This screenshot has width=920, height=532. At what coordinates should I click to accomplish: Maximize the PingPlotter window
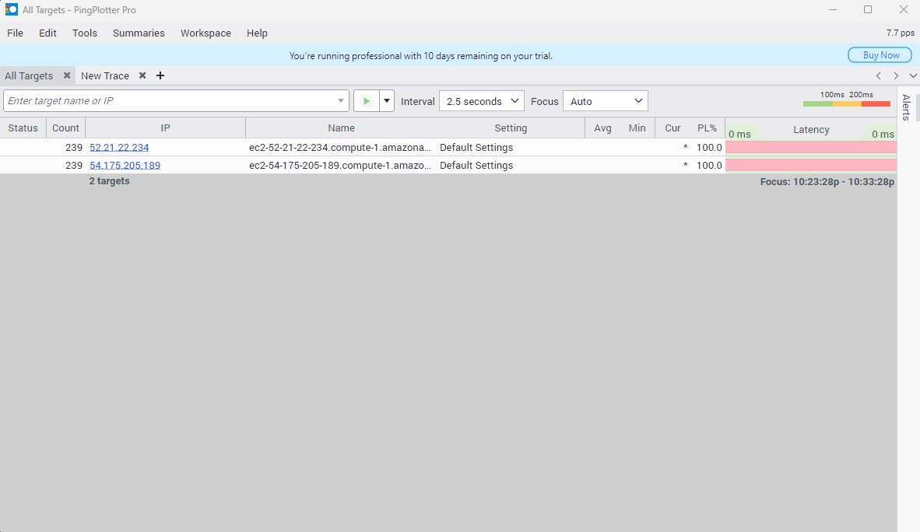[x=868, y=9]
